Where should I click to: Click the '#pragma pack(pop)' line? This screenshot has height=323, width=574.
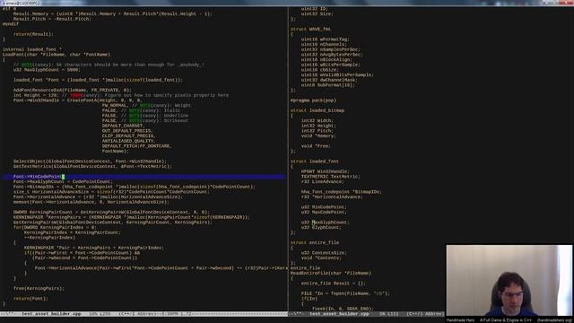click(313, 100)
